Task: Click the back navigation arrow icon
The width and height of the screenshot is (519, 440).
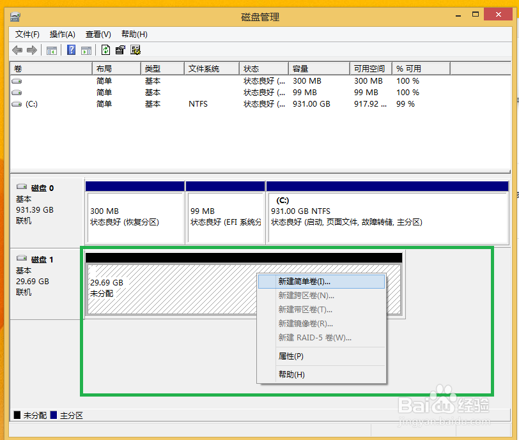Action: [17, 50]
